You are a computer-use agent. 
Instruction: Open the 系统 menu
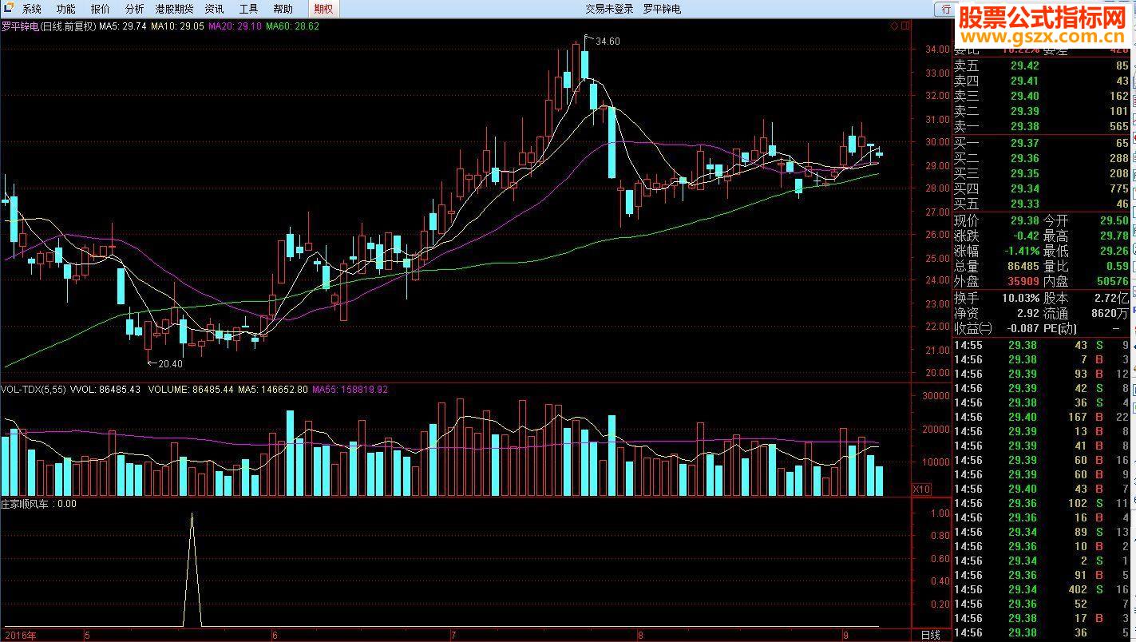pos(32,9)
